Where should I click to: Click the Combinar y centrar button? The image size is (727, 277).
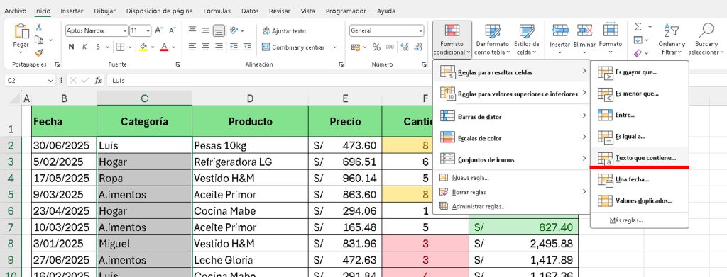293,47
